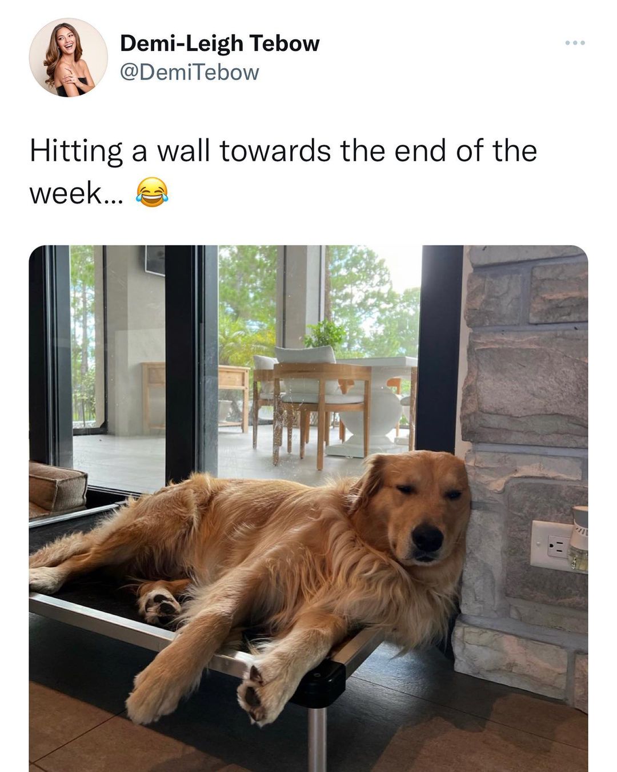Open the attached golden retriever photo

coord(308,508)
